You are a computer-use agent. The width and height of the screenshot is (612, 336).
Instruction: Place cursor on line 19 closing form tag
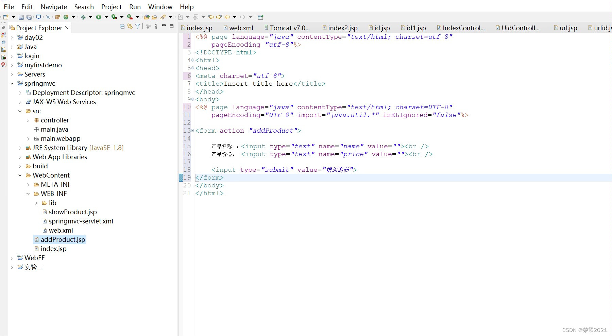[x=209, y=178]
